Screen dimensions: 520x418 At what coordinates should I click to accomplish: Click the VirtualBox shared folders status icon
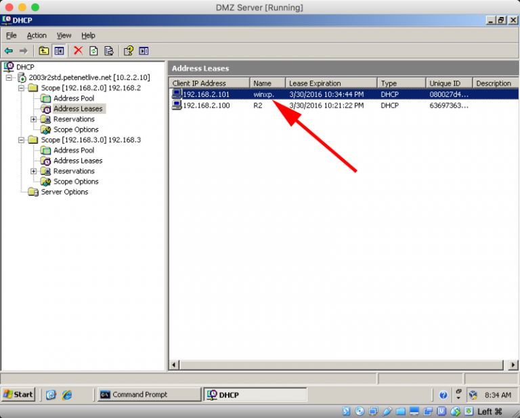tap(401, 411)
